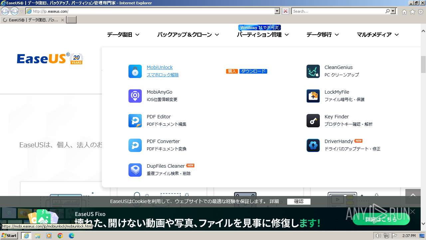Open the MobiUnlock title link

point(160,67)
